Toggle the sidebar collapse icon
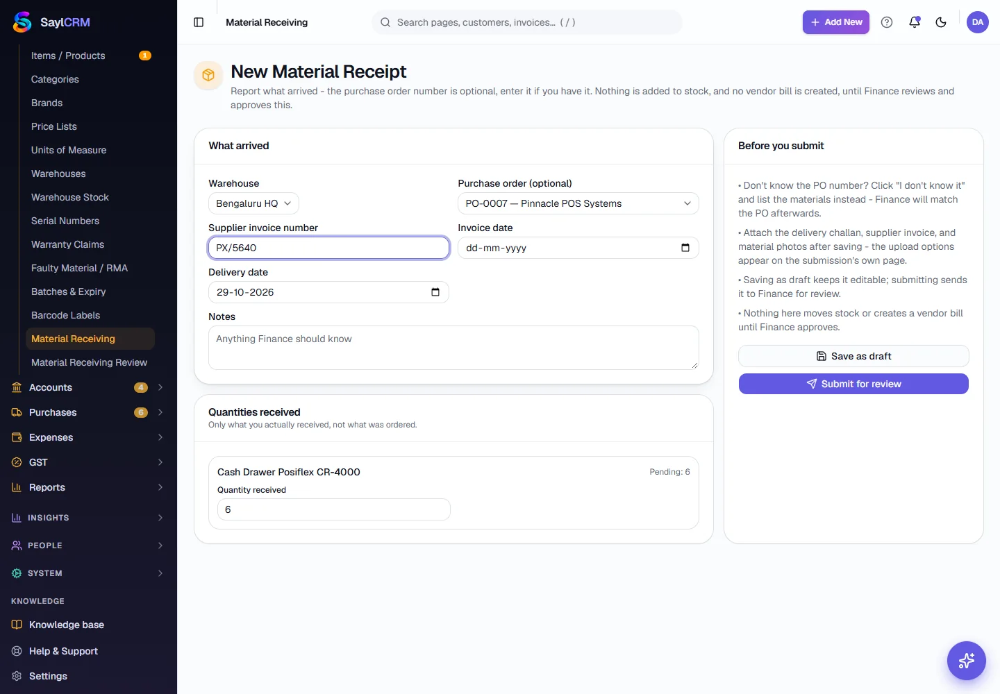 tap(199, 22)
